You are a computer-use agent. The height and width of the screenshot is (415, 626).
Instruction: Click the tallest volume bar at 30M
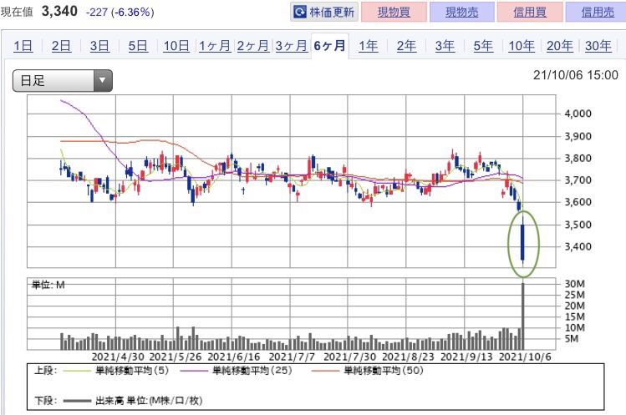coord(523,316)
